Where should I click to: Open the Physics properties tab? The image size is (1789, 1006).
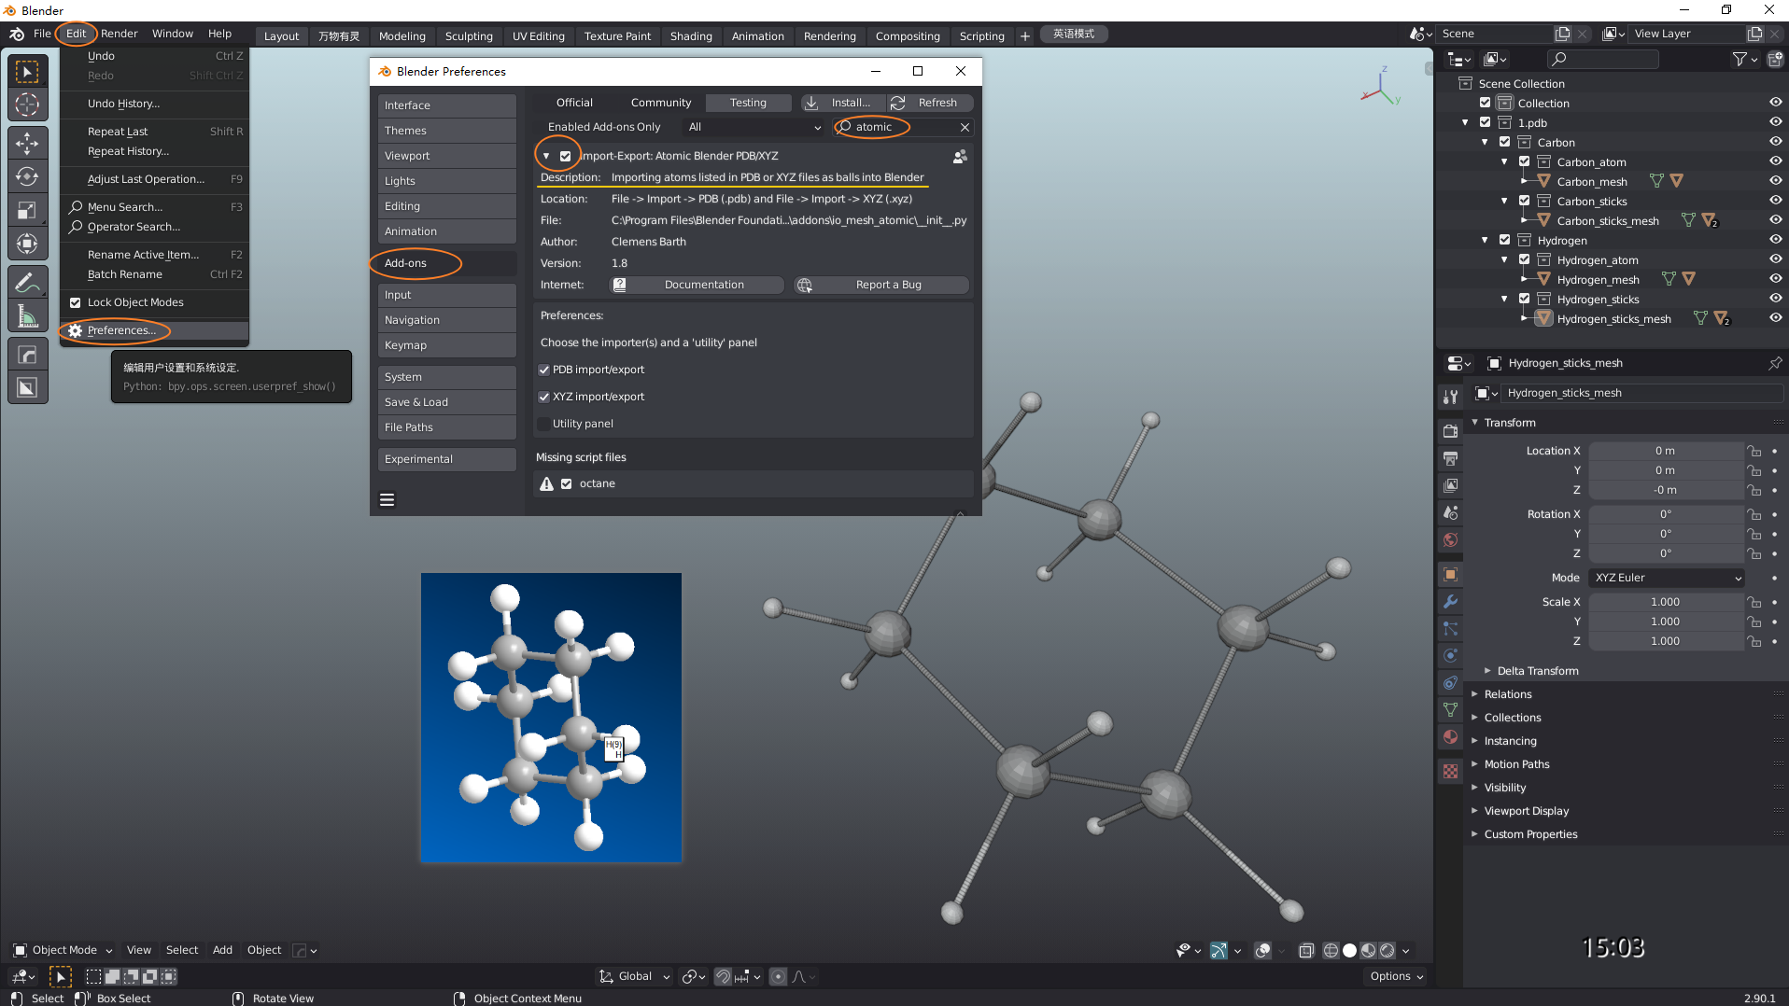pos(1450,654)
